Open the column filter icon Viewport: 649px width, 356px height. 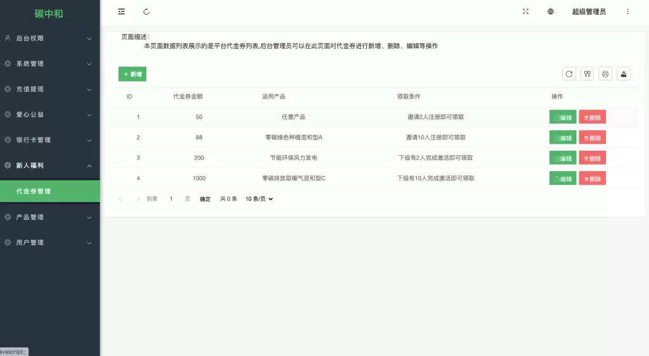click(588, 74)
